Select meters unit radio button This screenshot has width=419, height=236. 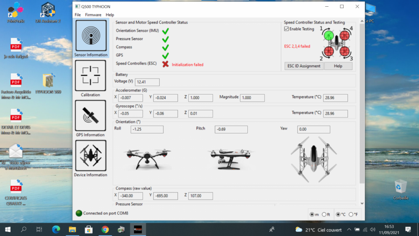pos(312,214)
